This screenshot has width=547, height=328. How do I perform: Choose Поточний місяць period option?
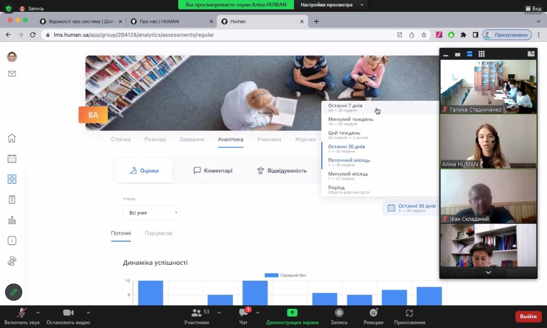pos(380,162)
